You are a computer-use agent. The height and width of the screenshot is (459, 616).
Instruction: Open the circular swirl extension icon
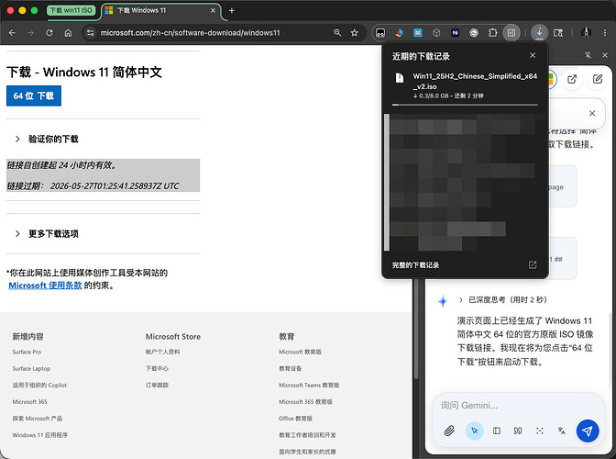(474, 33)
